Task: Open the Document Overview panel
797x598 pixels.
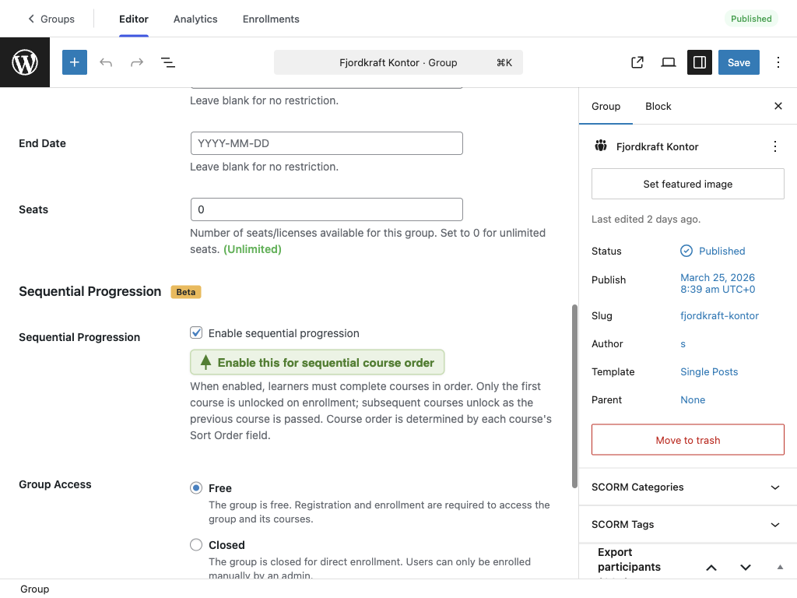Action: pos(167,62)
